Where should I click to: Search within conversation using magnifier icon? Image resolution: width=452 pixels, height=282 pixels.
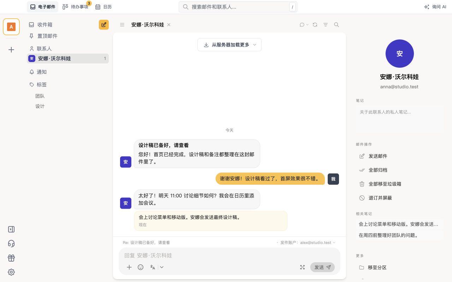pyautogui.click(x=337, y=25)
